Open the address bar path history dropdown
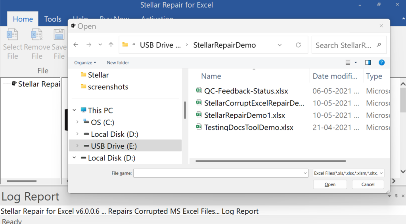The width and height of the screenshot is (406, 224). (280, 45)
